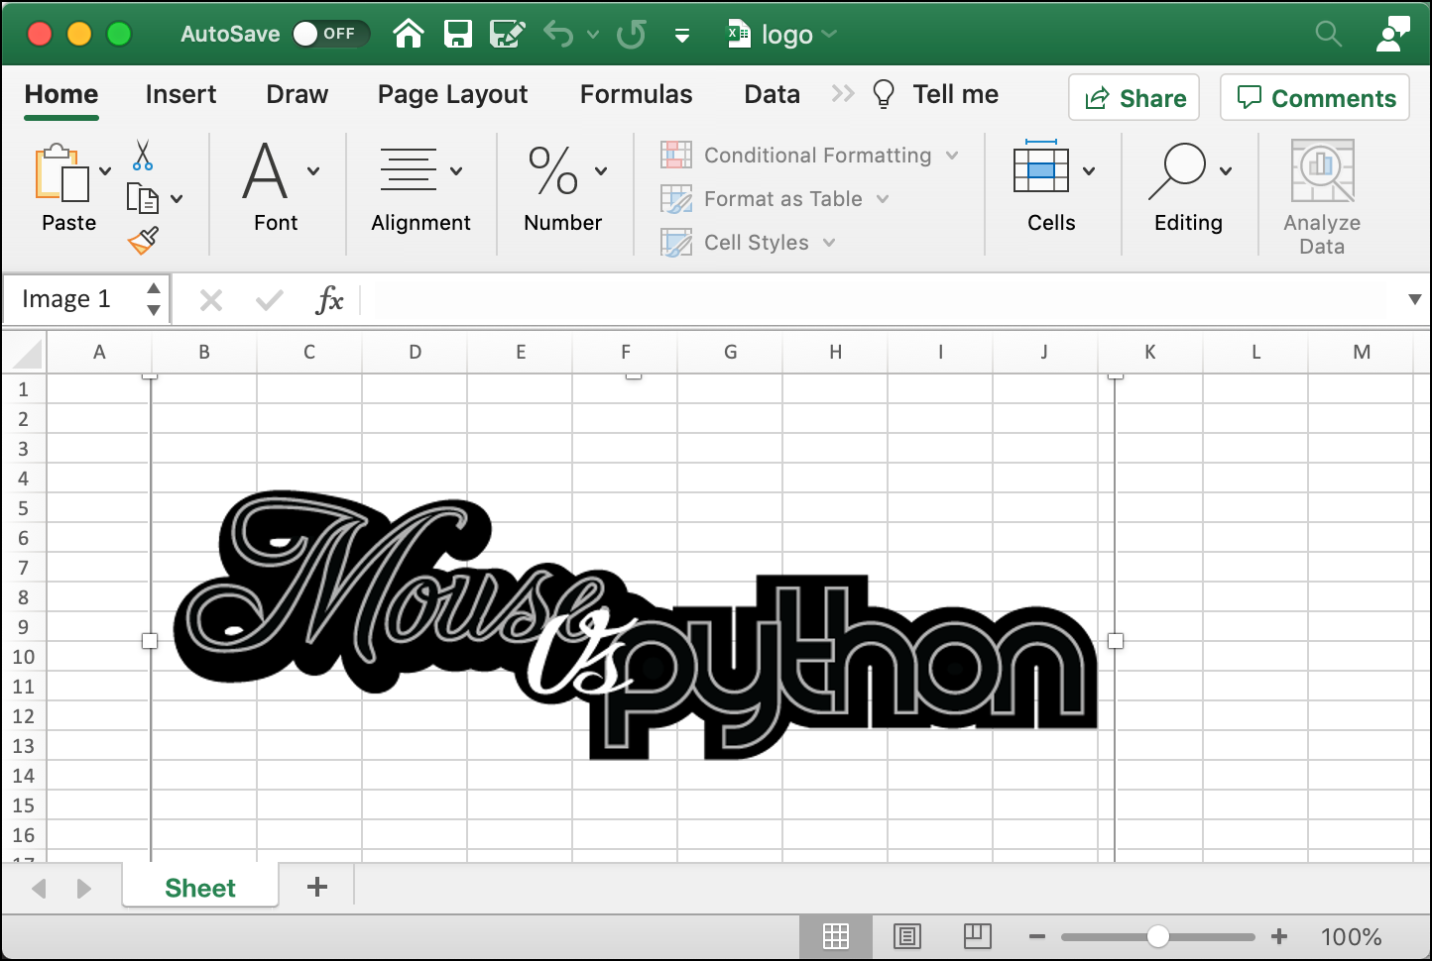Open the Font group dropdown
This screenshot has height=961, width=1432.
[x=313, y=171]
